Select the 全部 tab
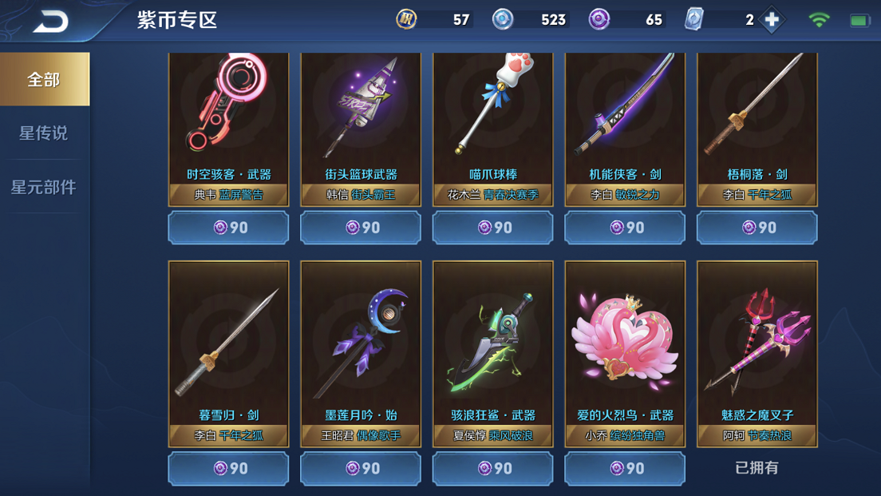 [45, 79]
